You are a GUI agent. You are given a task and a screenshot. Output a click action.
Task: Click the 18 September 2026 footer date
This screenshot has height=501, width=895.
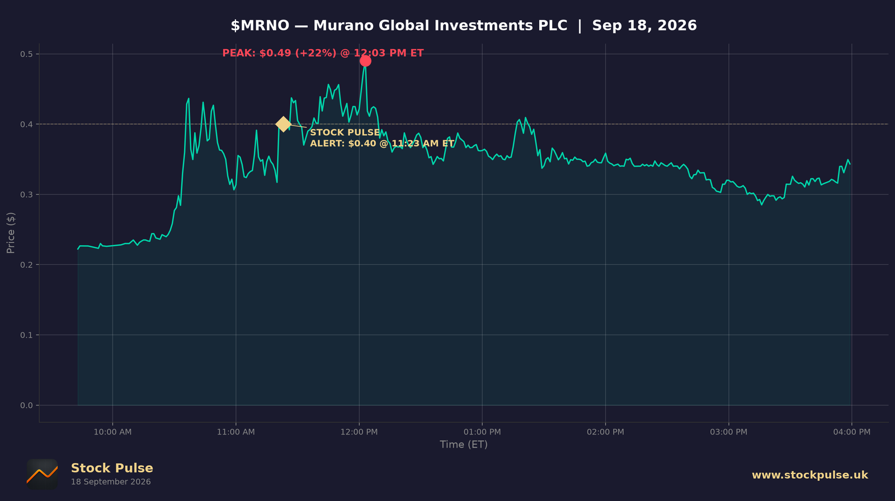coord(111,482)
